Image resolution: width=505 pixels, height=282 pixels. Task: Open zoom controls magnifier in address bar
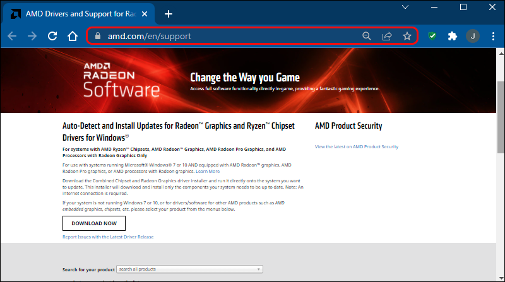coord(367,36)
